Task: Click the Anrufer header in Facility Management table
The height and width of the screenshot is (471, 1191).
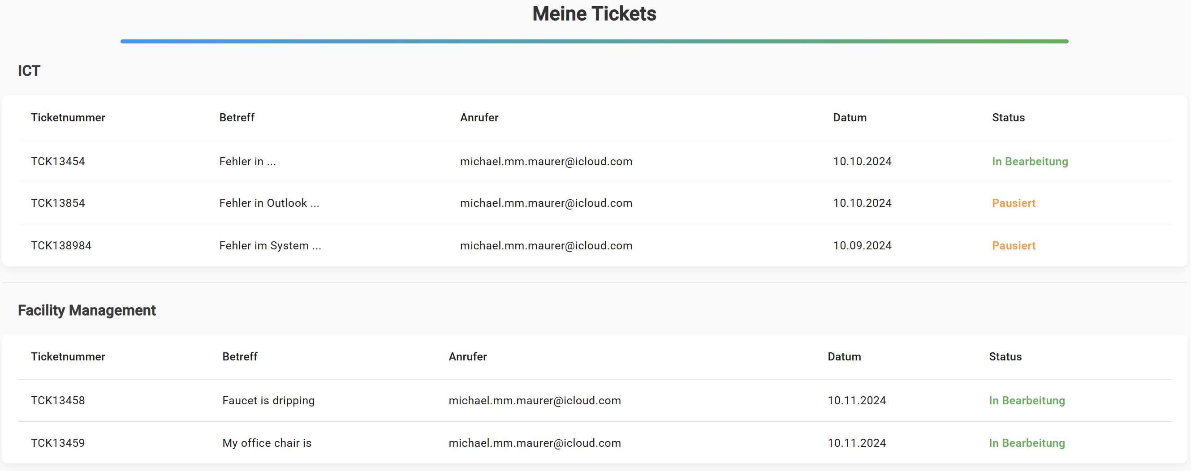Action: [468, 356]
